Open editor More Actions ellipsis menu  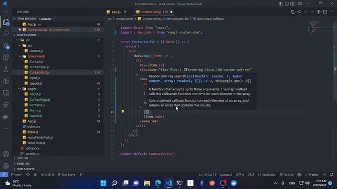(x=331, y=12)
